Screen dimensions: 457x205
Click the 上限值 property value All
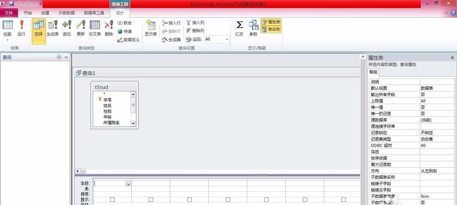pos(436,101)
